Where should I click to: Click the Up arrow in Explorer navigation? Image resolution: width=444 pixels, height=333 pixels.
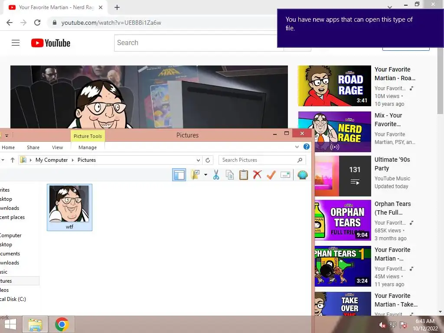(x=13, y=160)
